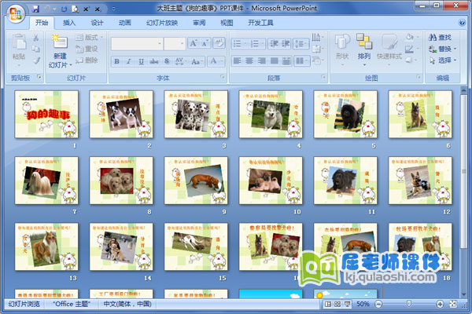Expand the Select (选择) dropdown
The height and width of the screenshot is (314, 472).
(x=454, y=60)
